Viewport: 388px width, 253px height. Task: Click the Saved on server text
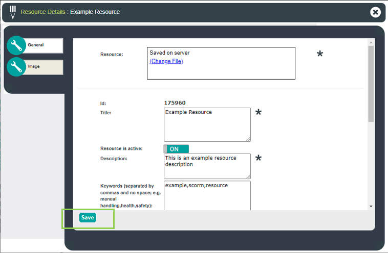click(169, 53)
